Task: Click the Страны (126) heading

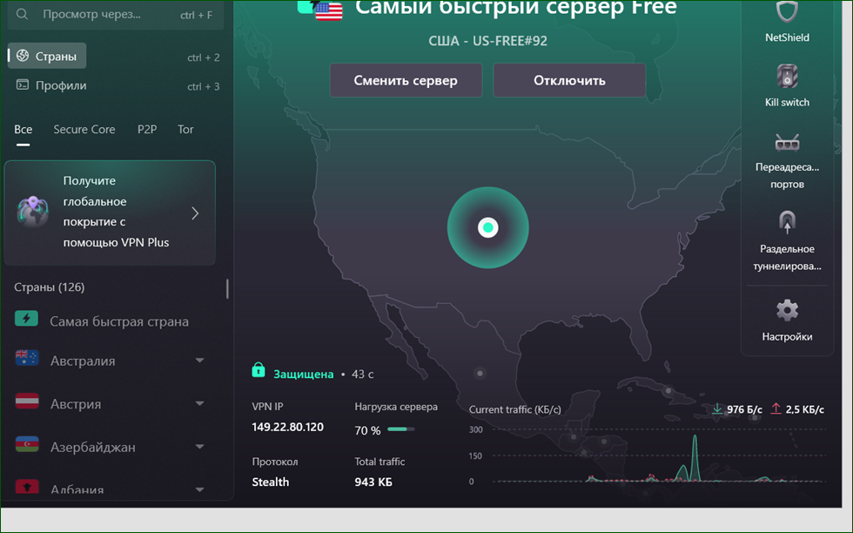Action: 50,287
